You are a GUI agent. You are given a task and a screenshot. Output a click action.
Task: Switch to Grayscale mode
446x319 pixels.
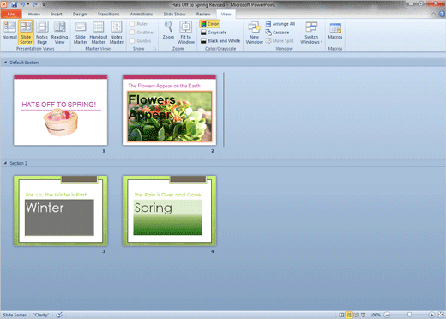[x=214, y=33]
